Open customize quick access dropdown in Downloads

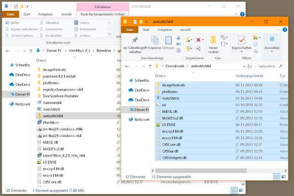[27, 7]
